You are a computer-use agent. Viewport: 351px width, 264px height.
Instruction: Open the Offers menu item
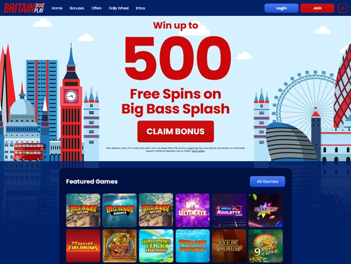96,8
